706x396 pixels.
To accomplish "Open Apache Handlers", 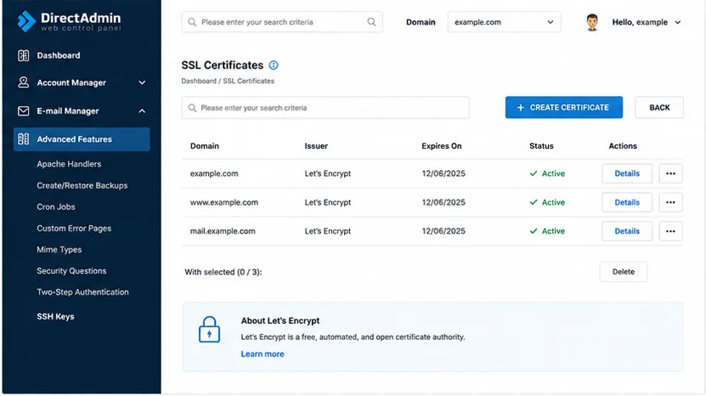I will point(69,164).
